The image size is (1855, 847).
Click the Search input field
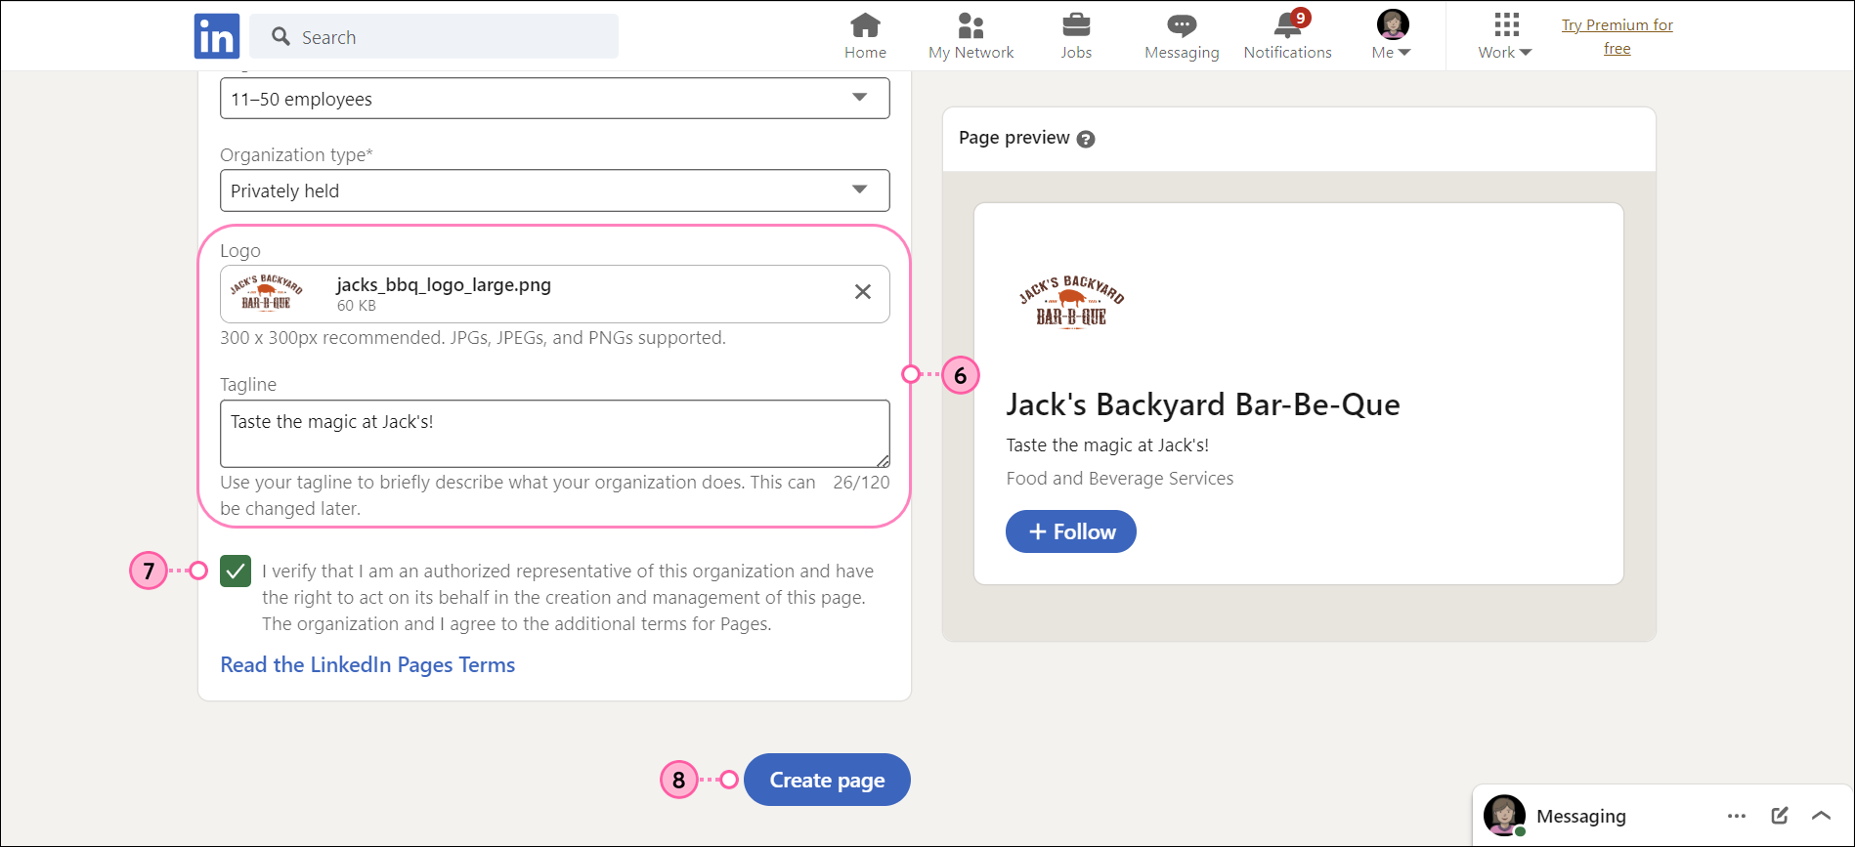click(434, 36)
